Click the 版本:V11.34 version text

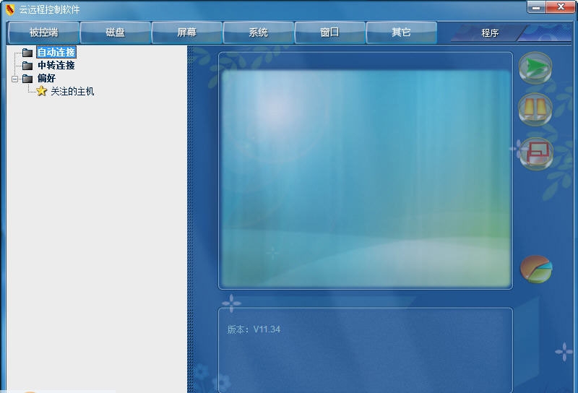(254, 329)
